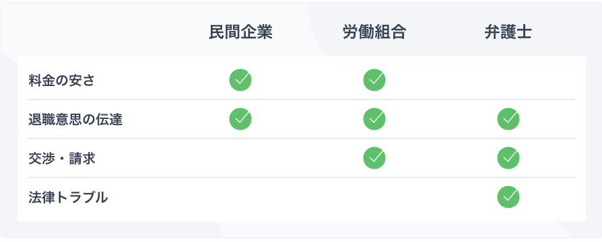This screenshot has width=602, height=242.
Task: Select the 民間企業 column header
Action: coord(240,32)
